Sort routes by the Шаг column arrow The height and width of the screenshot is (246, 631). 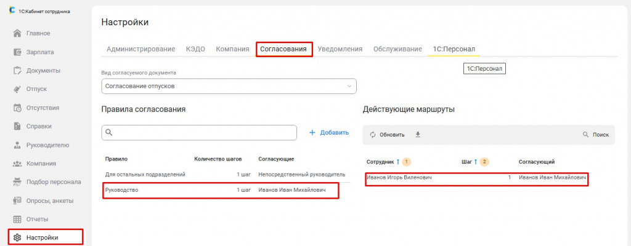[x=476, y=162]
